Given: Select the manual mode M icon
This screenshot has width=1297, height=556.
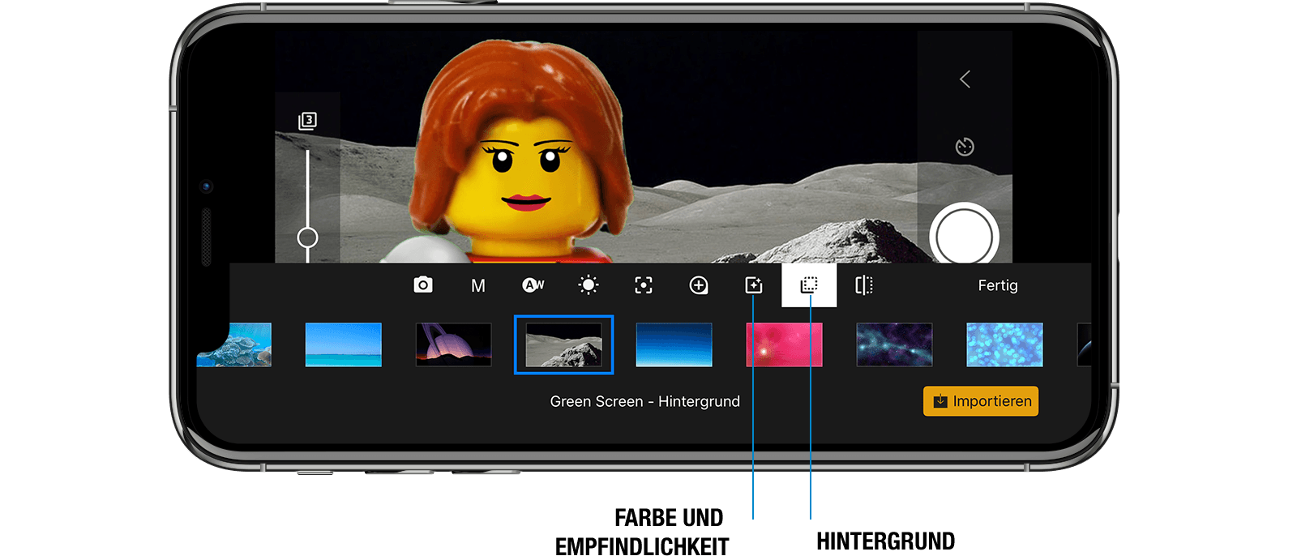Looking at the screenshot, I should tap(478, 285).
